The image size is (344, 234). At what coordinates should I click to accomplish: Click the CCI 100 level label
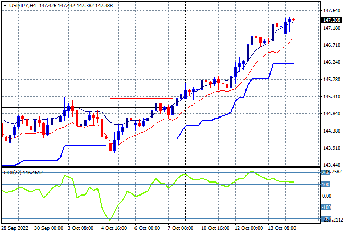click(x=326, y=185)
